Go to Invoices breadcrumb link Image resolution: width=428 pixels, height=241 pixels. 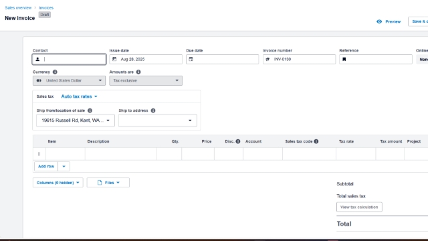[46, 7]
